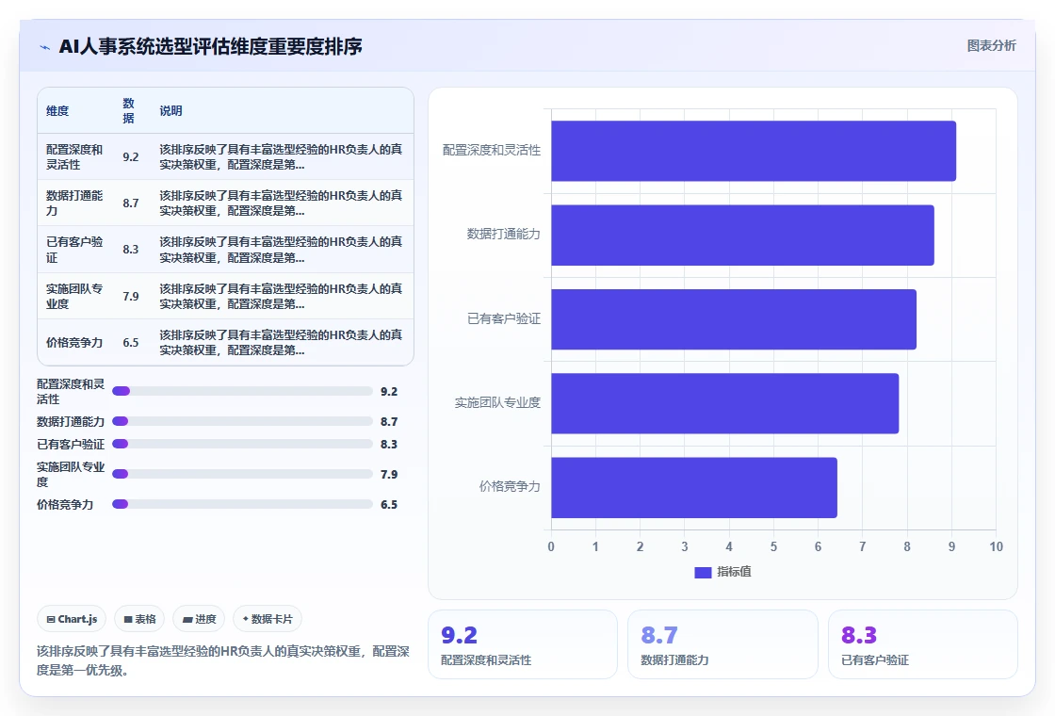Click the 指标值 legend label
Image resolution: width=1055 pixels, height=716 pixels.
tap(734, 572)
